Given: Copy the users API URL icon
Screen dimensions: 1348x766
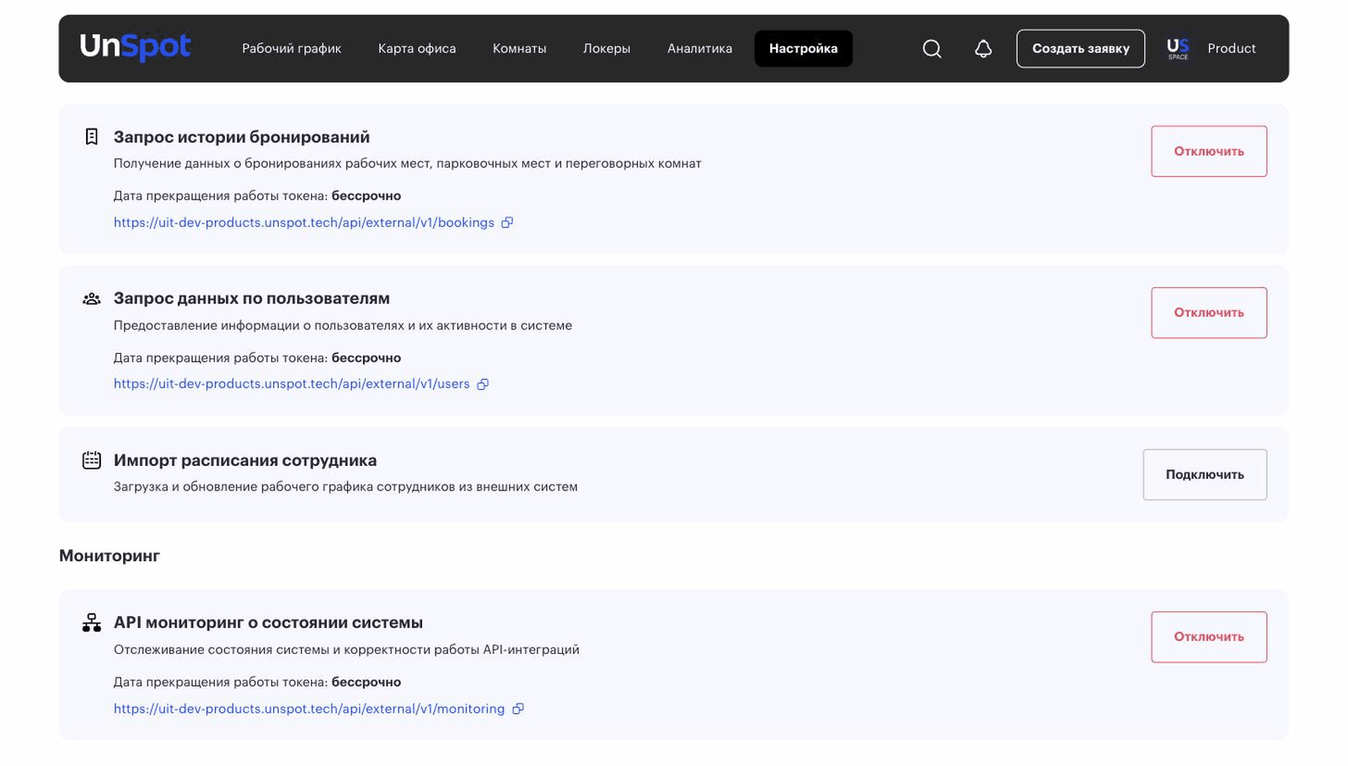Looking at the screenshot, I should 483,384.
